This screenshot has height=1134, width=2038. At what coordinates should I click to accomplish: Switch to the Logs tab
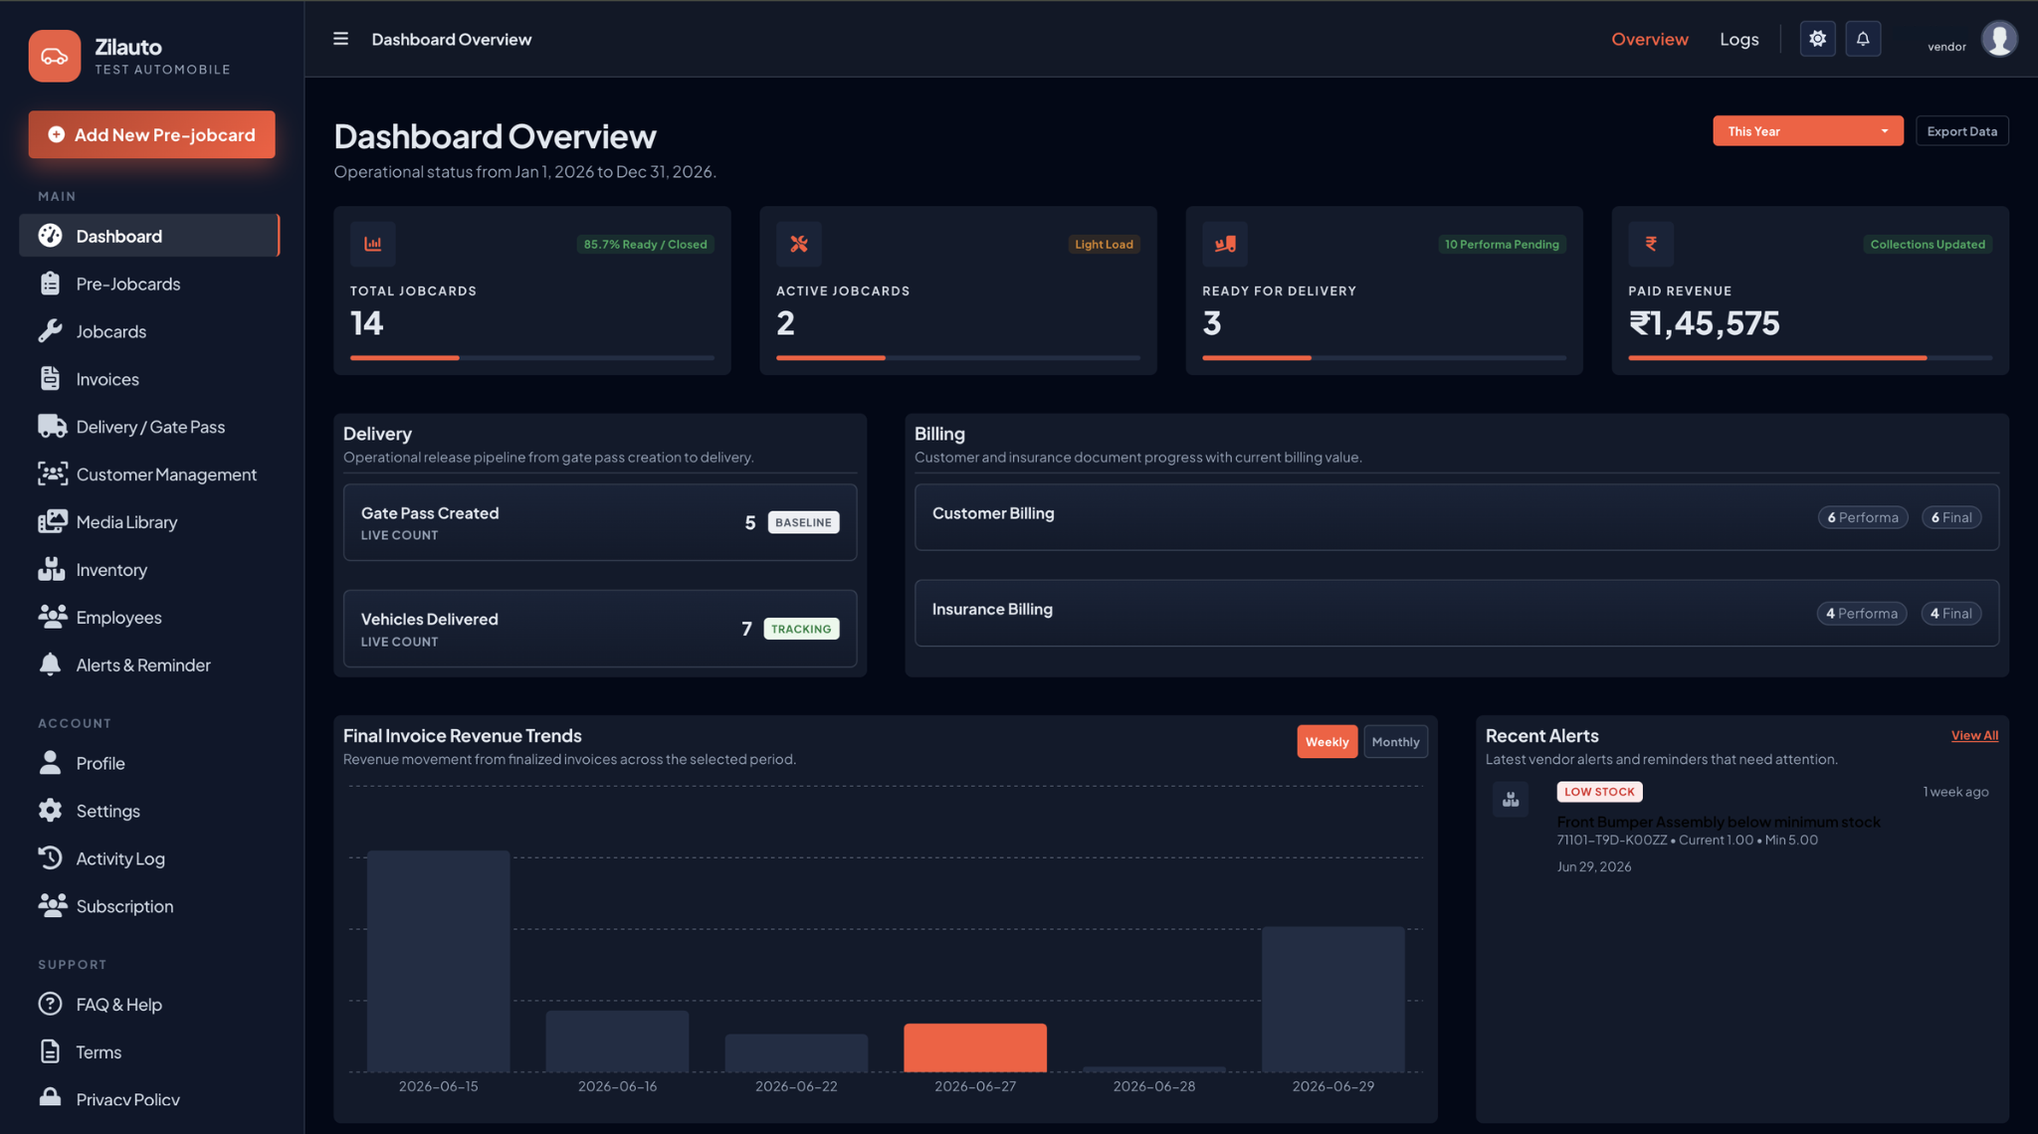click(1738, 39)
